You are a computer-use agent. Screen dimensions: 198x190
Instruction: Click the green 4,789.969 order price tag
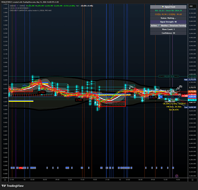pyautogui.click(x=192, y=76)
